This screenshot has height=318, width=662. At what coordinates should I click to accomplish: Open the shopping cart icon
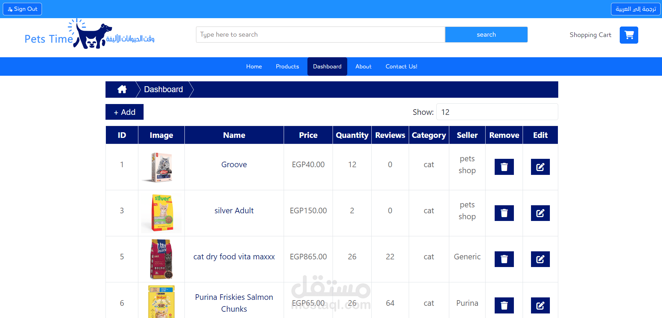pyautogui.click(x=629, y=35)
